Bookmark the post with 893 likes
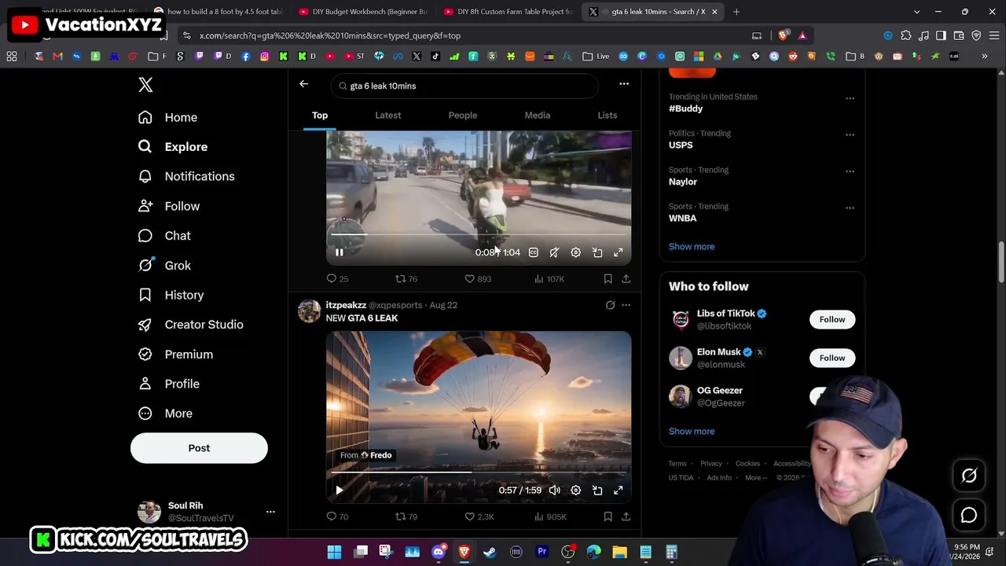 (x=608, y=279)
